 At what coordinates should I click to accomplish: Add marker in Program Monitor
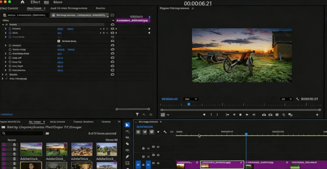204,115
